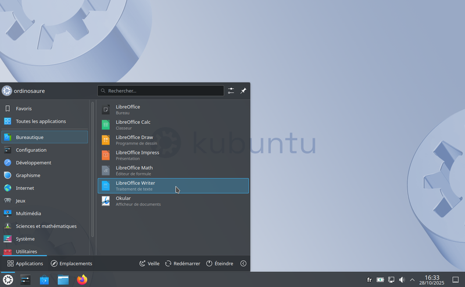465x287 pixels.
Task: Open System Settings from the taskbar
Action: click(26, 279)
